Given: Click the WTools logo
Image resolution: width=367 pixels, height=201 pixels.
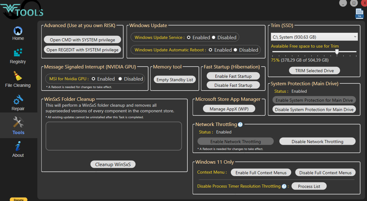Looking at the screenshot, I should tap(22, 10).
